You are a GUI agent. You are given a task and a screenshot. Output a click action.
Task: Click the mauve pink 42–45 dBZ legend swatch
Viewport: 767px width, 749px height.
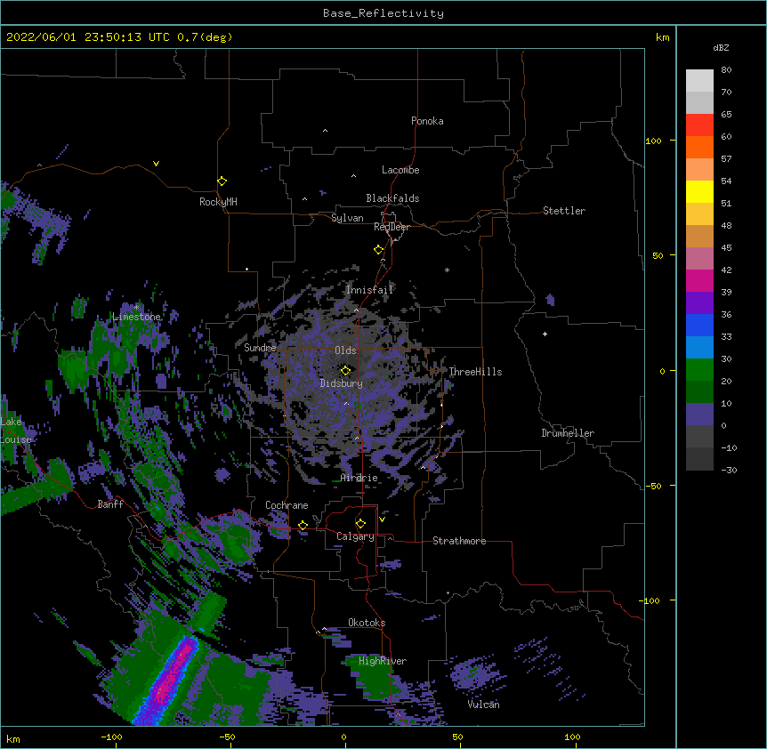pyautogui.click(x=699, y=259)
